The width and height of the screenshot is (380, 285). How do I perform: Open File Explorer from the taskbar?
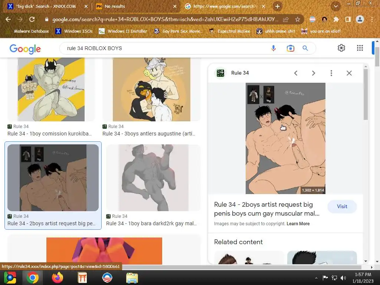pos(132,278)
